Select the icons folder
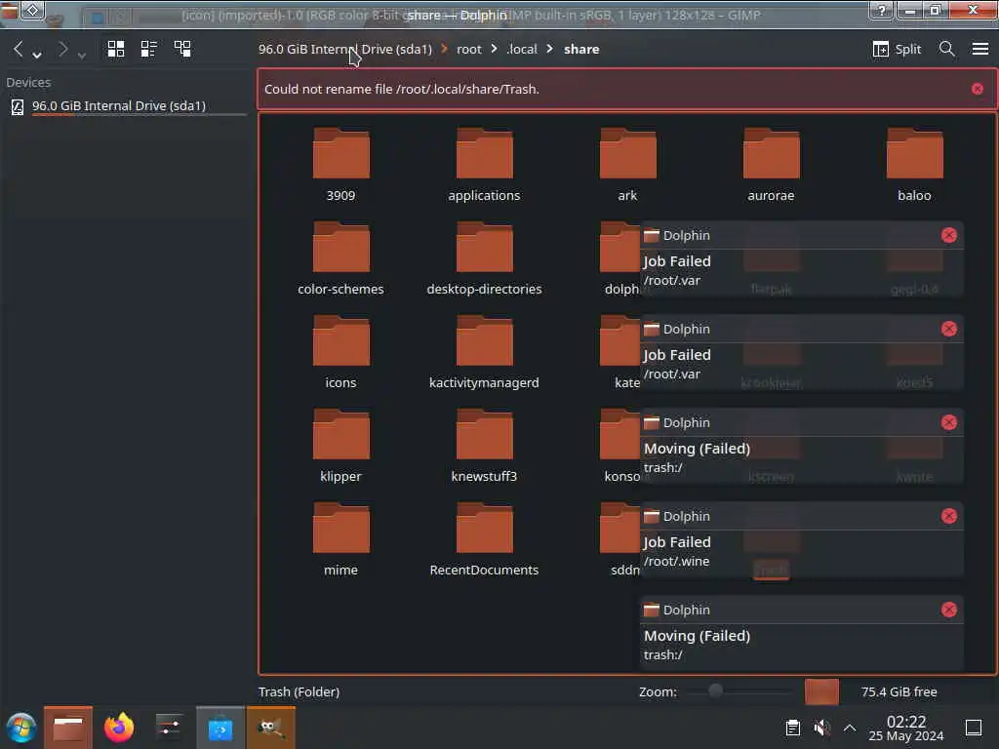The width and height of the screenshot is (999, 749). [340, 352]
